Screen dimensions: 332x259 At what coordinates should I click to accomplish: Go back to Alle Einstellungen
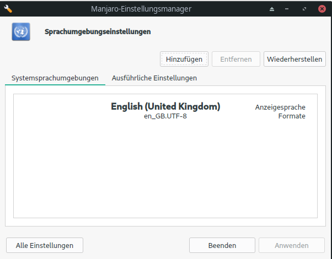45,245
